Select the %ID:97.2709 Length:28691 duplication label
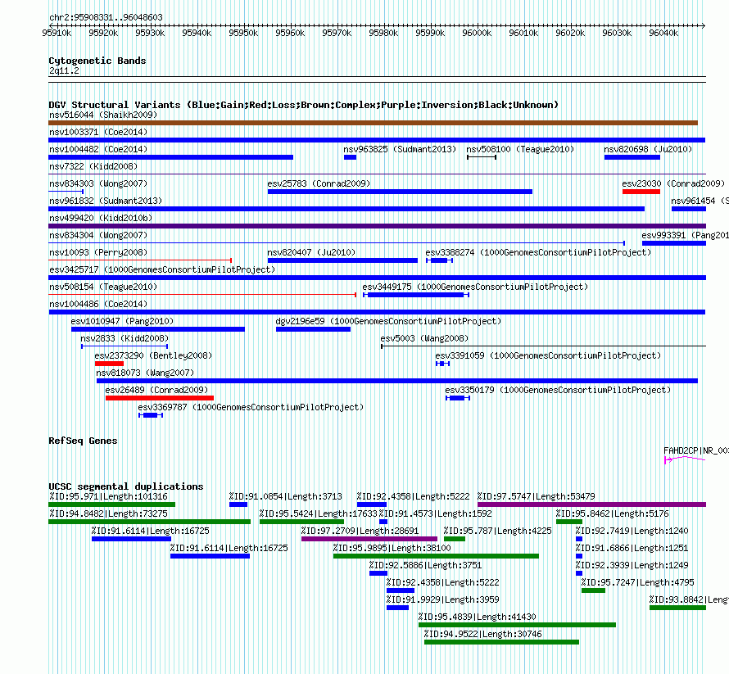The height and width of the screenshot is (674, 729). point(360,531)
